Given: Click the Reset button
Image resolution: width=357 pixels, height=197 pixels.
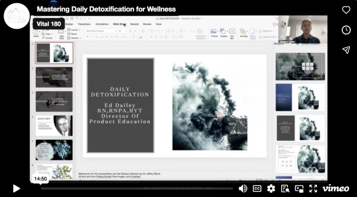Looking at the screenshot, I should (x=72, y=34).
